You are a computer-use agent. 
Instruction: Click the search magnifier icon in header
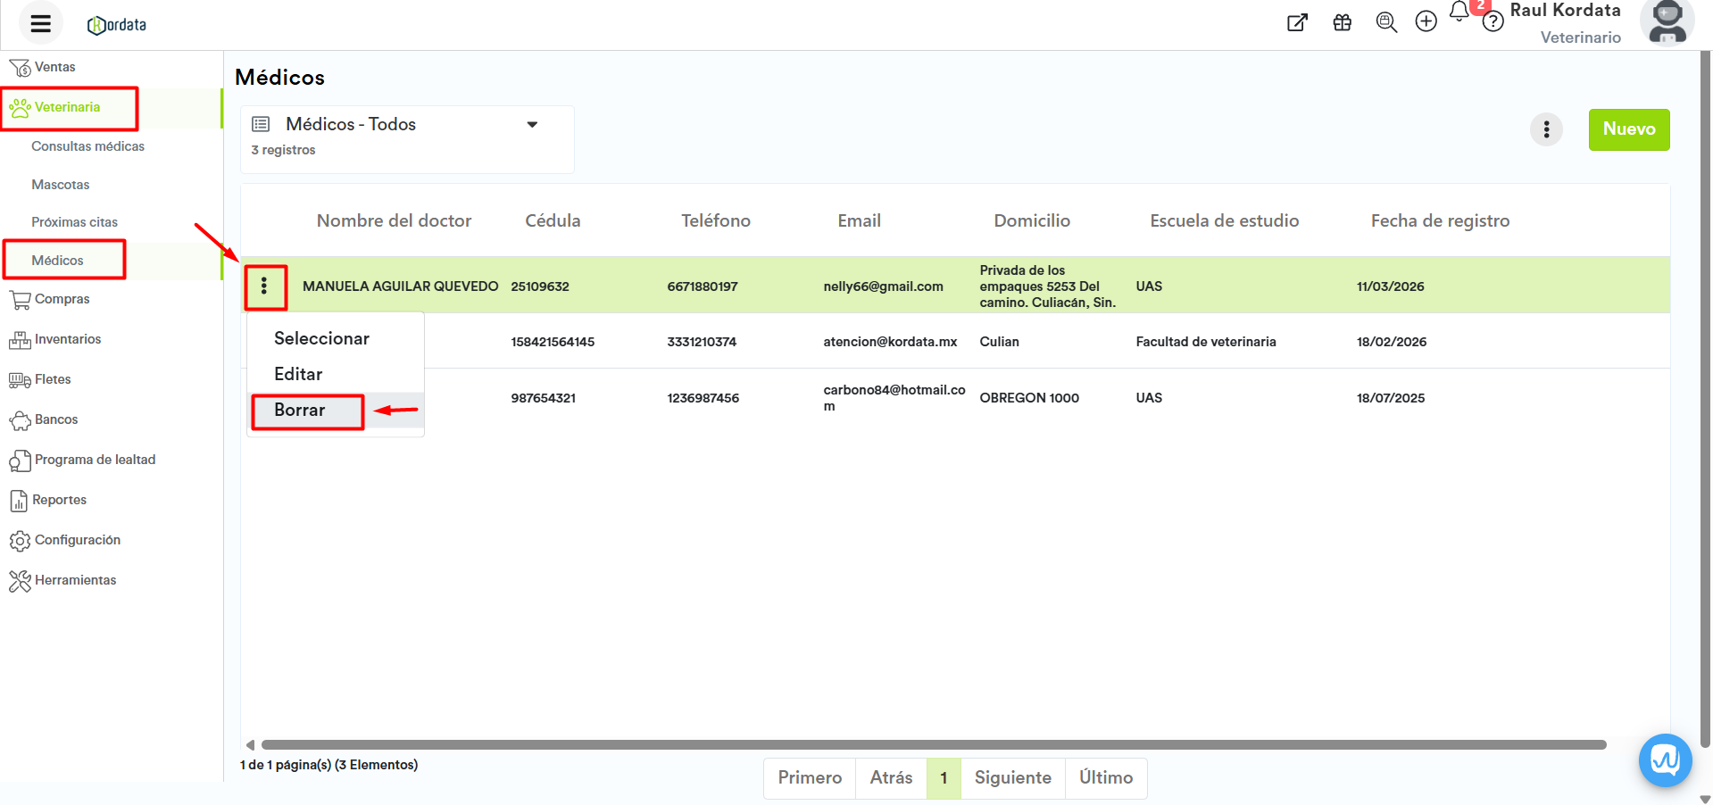[x=1385, y=22]
